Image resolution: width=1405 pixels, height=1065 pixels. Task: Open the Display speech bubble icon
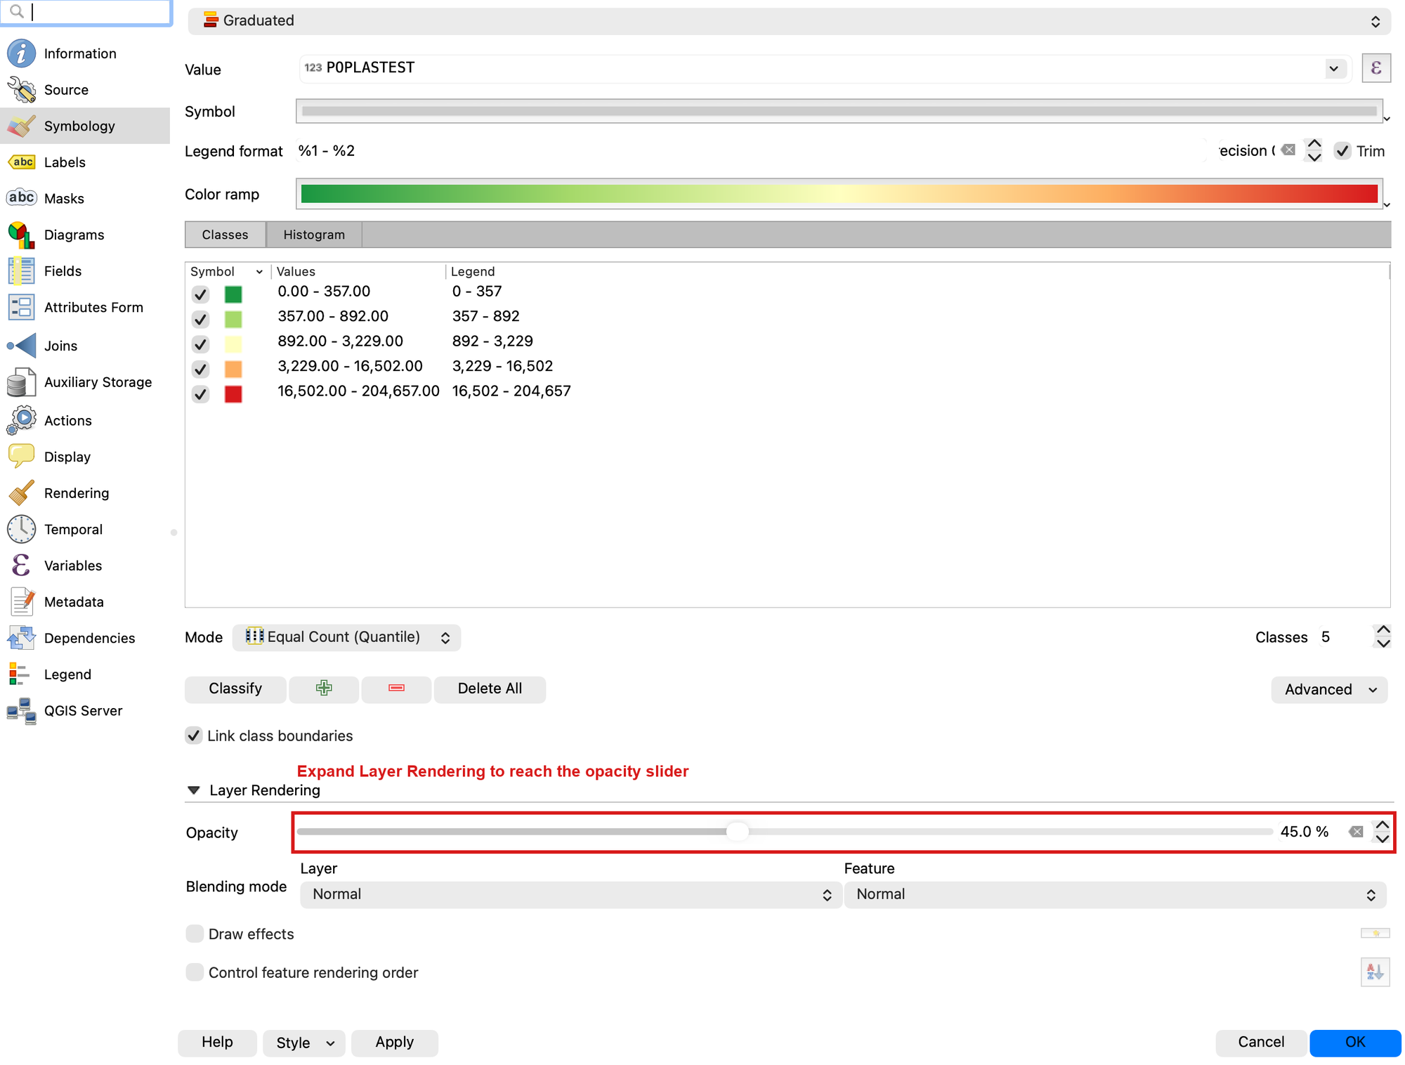pyautogui.click(x=21, y=457)
